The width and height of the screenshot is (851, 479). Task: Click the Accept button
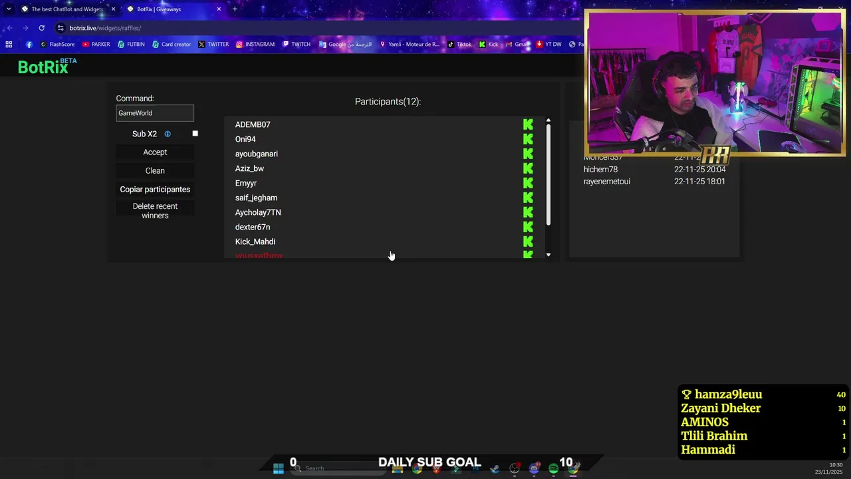(155, 152)
